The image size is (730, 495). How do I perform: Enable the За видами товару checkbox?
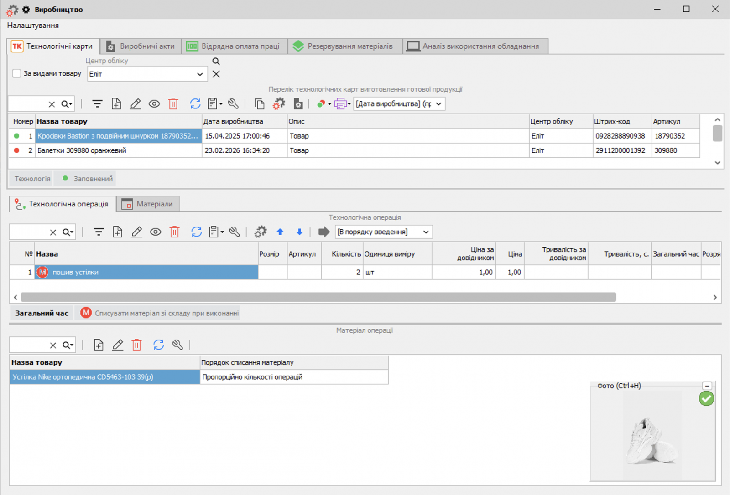point(17,73)
